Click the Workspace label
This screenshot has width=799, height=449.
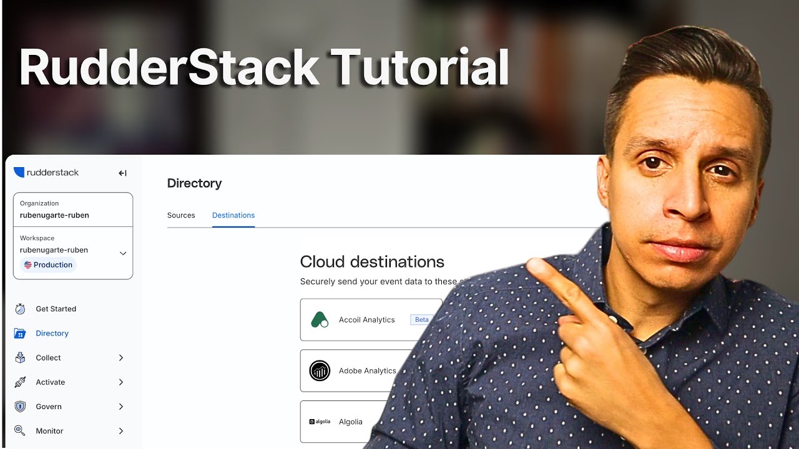37,238
